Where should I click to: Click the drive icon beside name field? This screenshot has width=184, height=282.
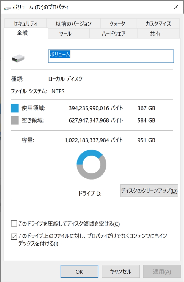(18, 58)
